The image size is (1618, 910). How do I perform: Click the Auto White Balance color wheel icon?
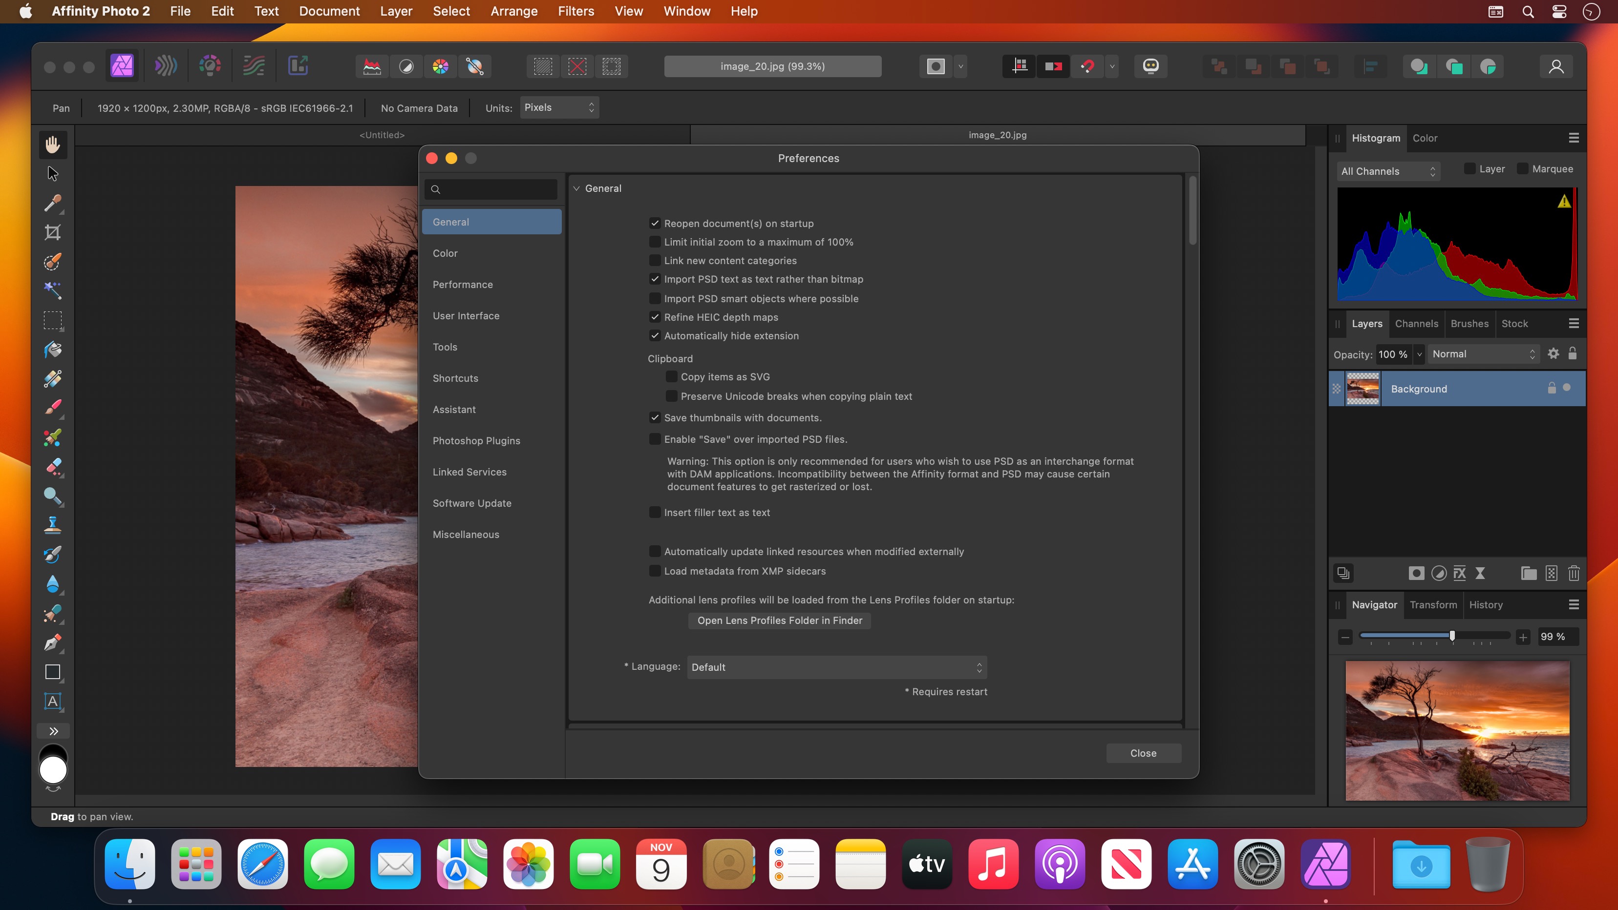coord(440,66)
